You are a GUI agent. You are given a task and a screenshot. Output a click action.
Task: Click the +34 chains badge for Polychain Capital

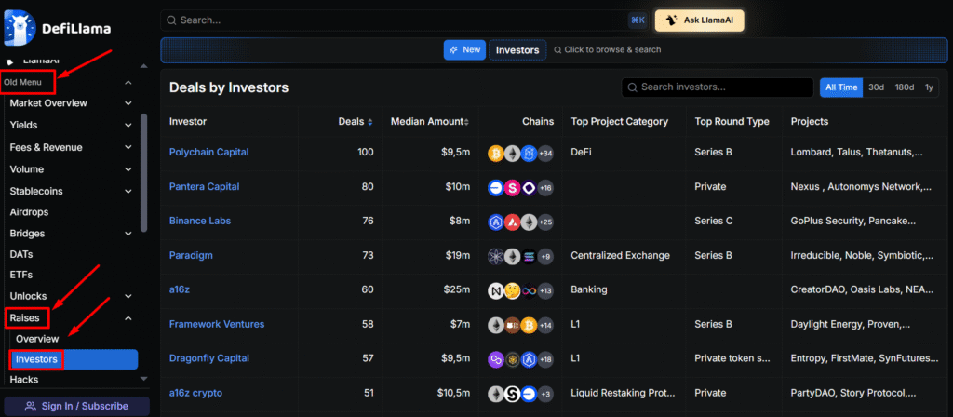tap(544, 153)
